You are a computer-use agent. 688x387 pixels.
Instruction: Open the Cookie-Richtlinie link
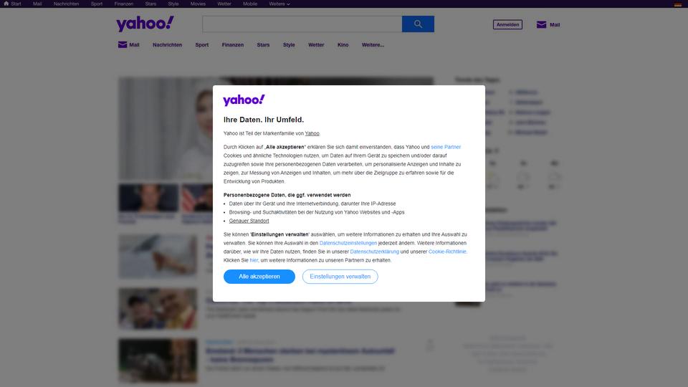coord(447,252)
